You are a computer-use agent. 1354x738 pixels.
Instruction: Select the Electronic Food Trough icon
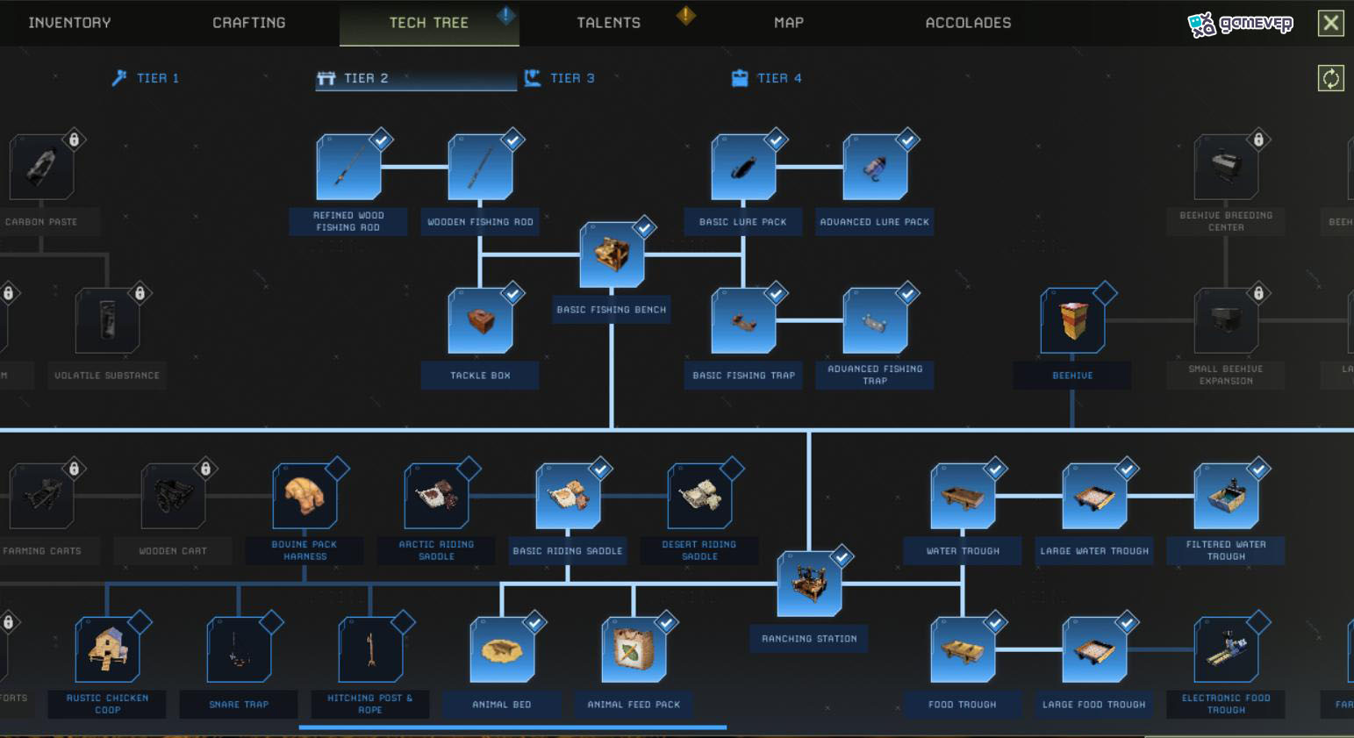(1226, 649)
